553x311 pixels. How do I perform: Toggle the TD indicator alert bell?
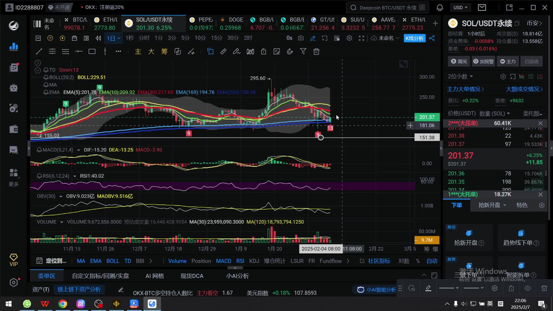tap(46, 70)
